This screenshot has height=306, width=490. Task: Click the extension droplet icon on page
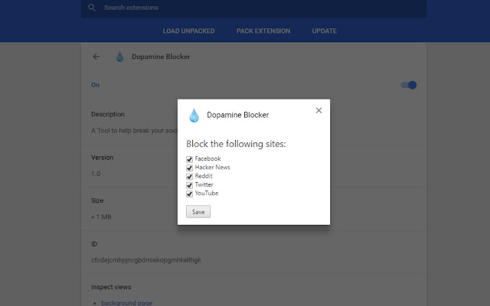coord(119,57)
